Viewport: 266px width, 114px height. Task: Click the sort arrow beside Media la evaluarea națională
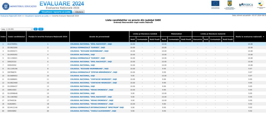(264, 37)
